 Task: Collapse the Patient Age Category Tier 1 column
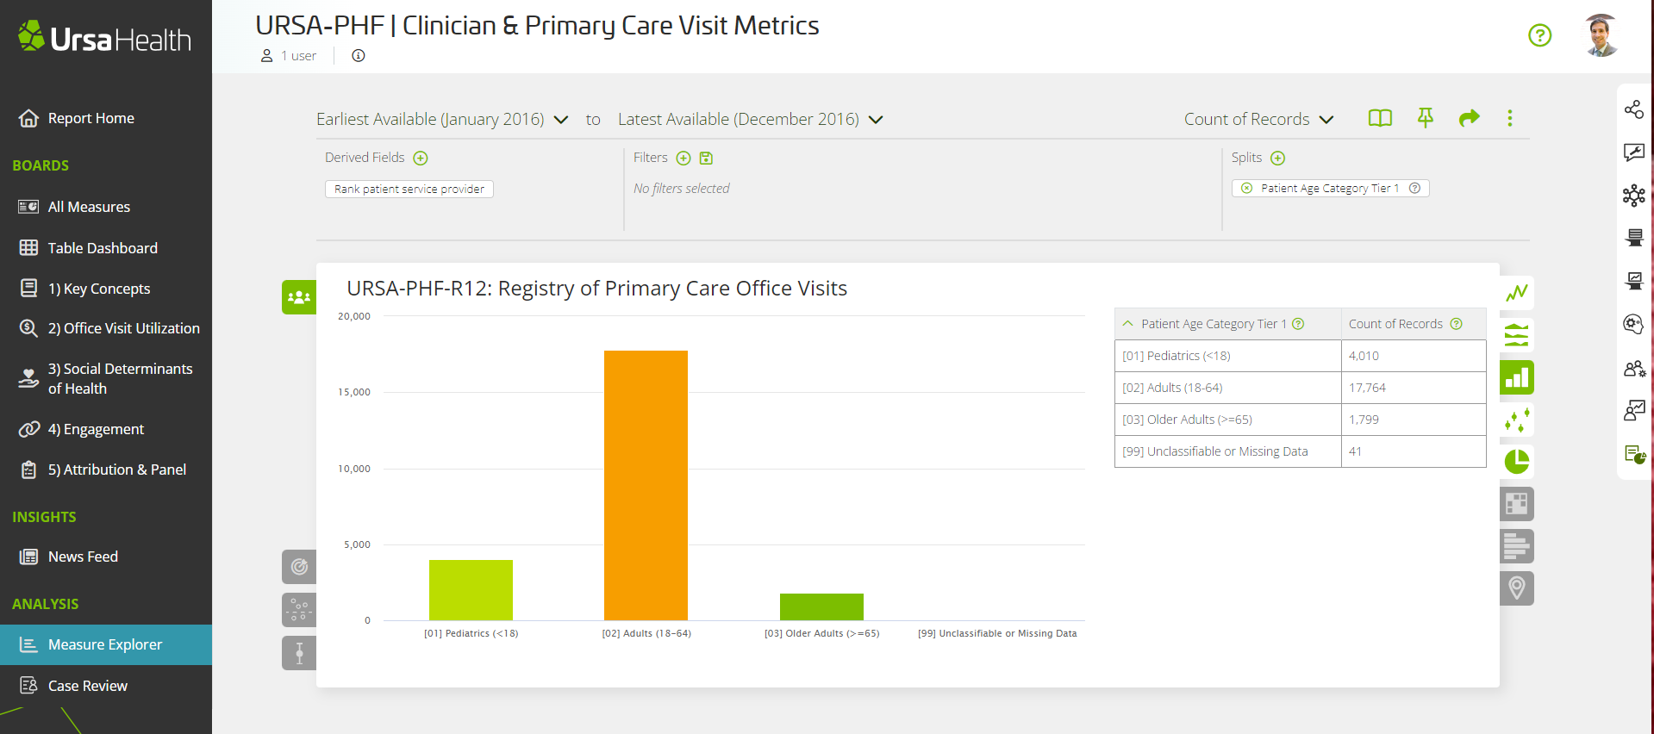pyautogui.click(x=1127, y=324)
